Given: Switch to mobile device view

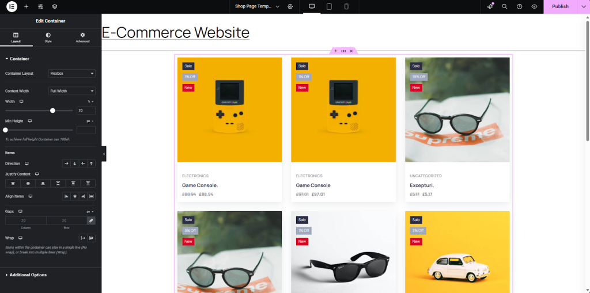Looking at the screenshot, I should pyautogui.click(x=346, y=6).
